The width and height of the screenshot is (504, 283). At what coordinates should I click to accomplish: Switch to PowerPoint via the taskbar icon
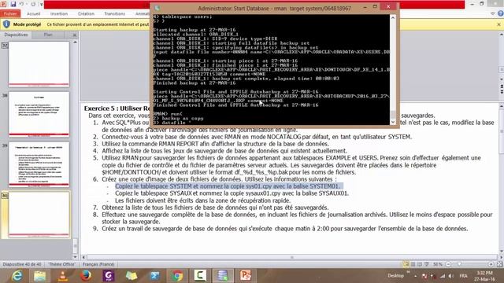[245, 276]
